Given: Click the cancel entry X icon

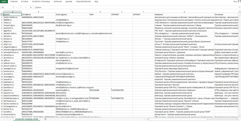Looking at the screenshot, I should pos(21,8).
